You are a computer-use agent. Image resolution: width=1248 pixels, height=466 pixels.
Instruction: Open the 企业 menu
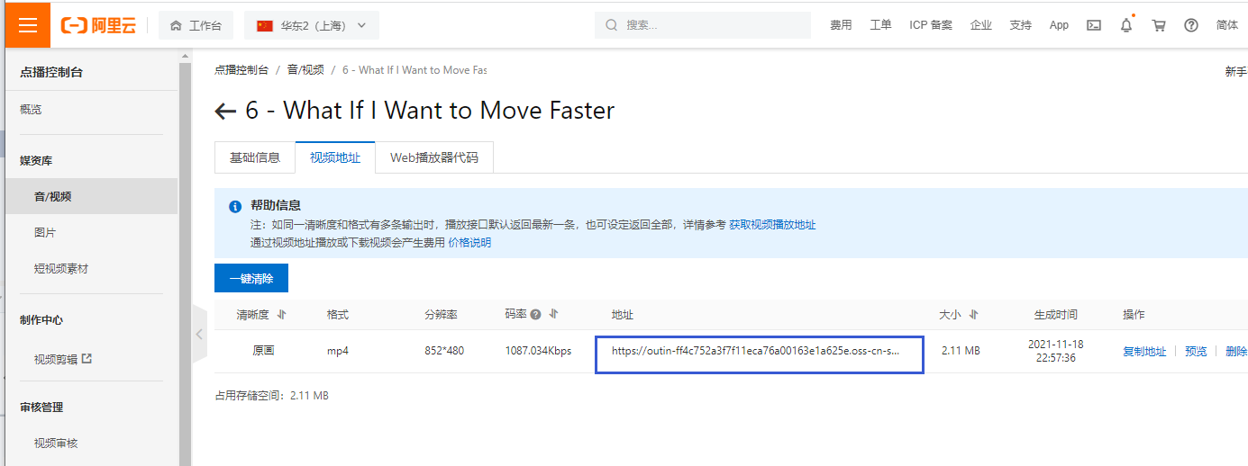click(x=981, y=25)
